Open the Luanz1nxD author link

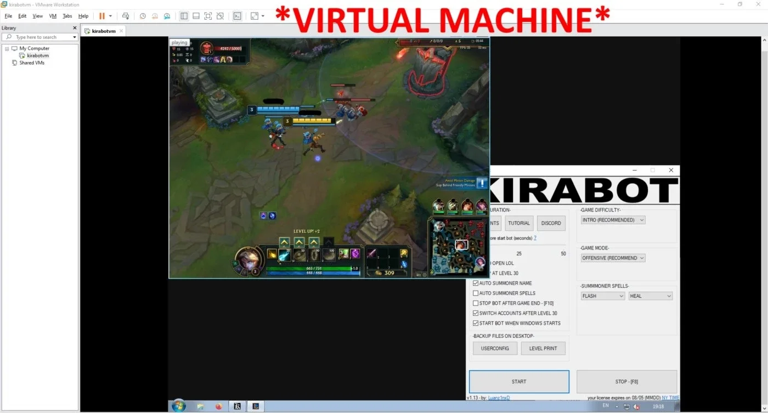pos(499,398)
